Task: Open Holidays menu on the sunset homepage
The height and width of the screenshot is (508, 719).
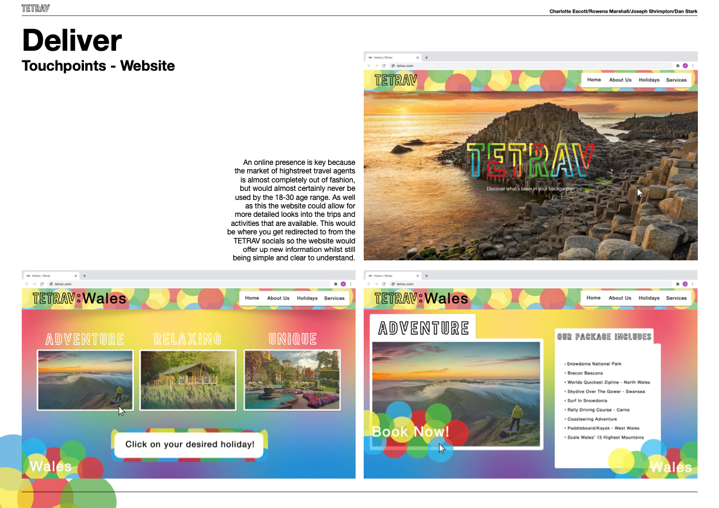Action: tap(649, 80)
